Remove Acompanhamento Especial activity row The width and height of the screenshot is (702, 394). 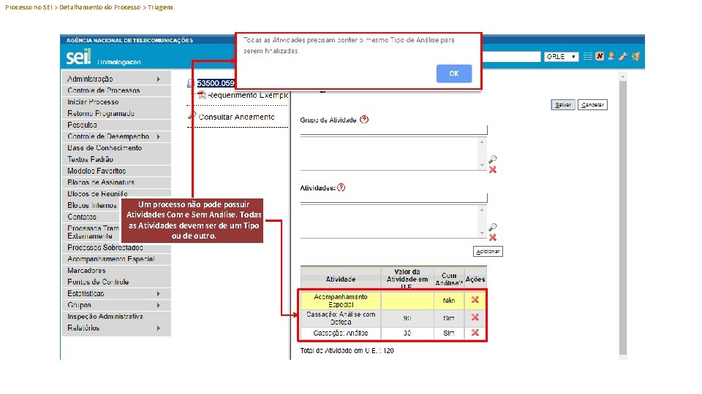475,300
